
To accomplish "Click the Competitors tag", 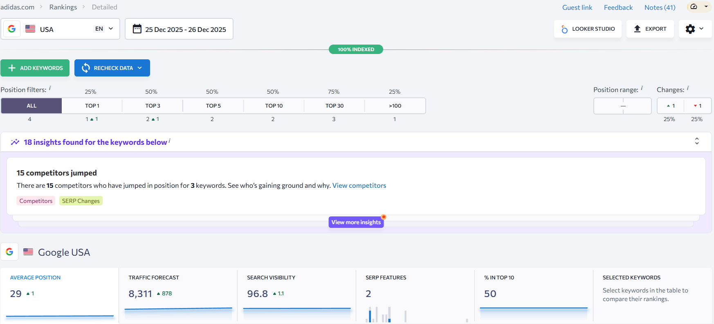I will pos(36,201).
